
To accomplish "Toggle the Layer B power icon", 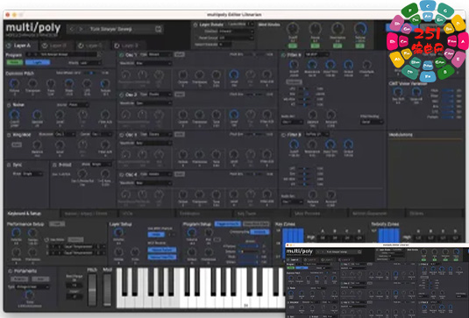I will click(x=45, y=46).
